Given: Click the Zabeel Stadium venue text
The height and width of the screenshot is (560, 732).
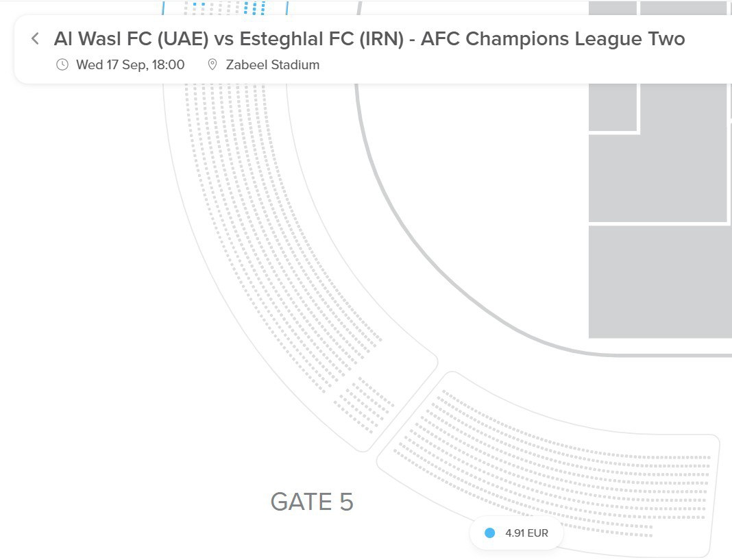Looking at the screenshot, I should point(273,65).
